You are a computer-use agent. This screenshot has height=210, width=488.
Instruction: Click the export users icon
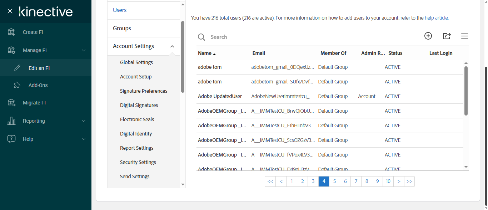point(447,36)
